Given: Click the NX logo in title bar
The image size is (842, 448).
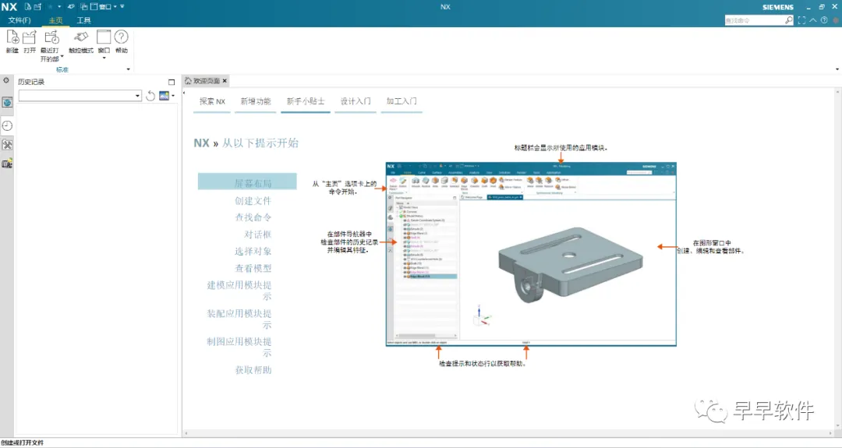Looking at the screenshot, I should [9, 7].
